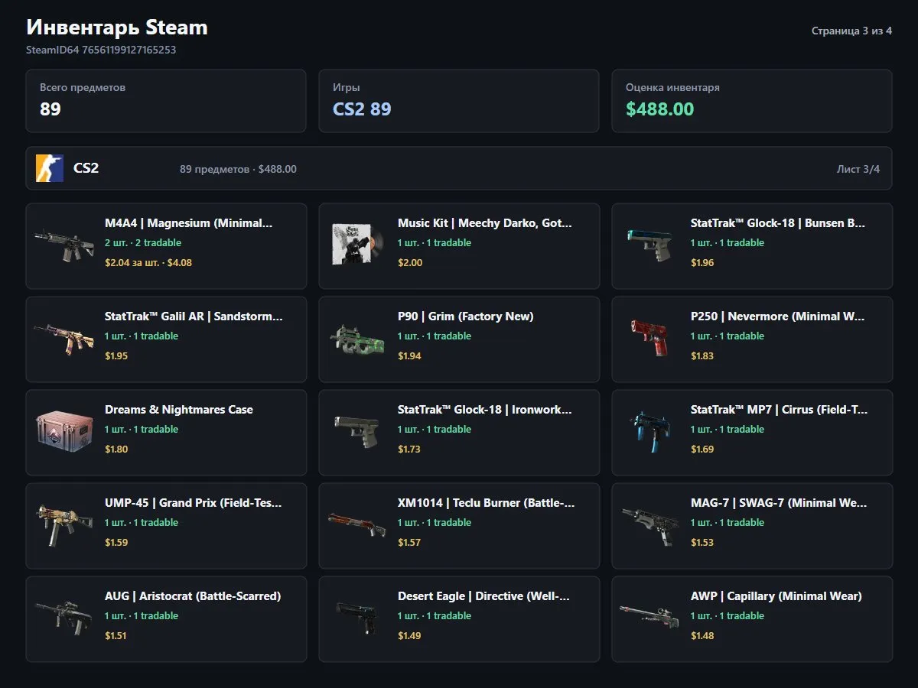Screen dimensions: 918x688
Task: Click the '2 шт. · 2 tradable' quantity text
Action: pos(143,243)
